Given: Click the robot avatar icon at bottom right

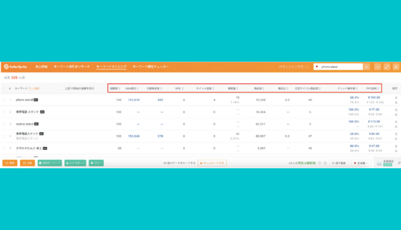Looking at the screenshot, I should click(379, 163).
